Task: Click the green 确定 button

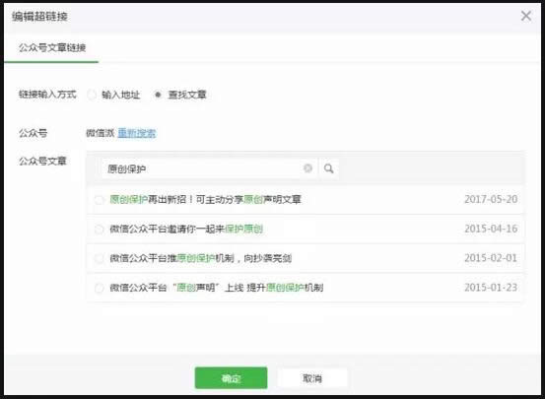Action: tap(231, 377)
